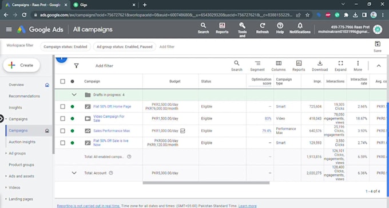Click the Ad group status: Enabled, Paused chip
This screenshot has height=208, width=389.
pos(125,47)
